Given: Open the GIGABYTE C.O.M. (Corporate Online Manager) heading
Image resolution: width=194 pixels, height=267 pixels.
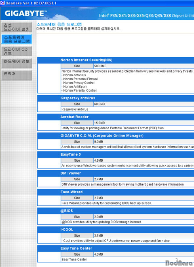Looking at the screenshot, I should point(102,136).
